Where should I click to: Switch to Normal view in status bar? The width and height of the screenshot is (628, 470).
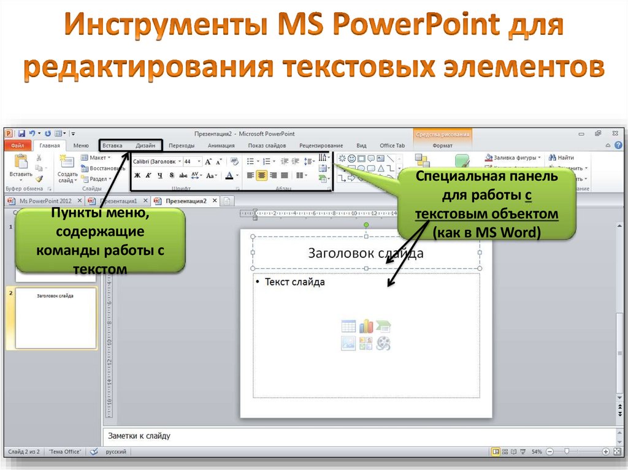[x=496, y=452]
